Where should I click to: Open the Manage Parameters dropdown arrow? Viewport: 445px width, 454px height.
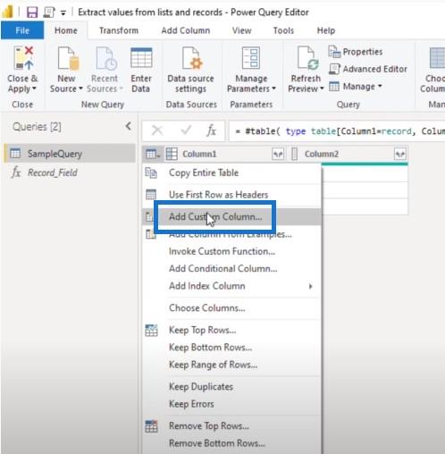(x=273, y=88)
